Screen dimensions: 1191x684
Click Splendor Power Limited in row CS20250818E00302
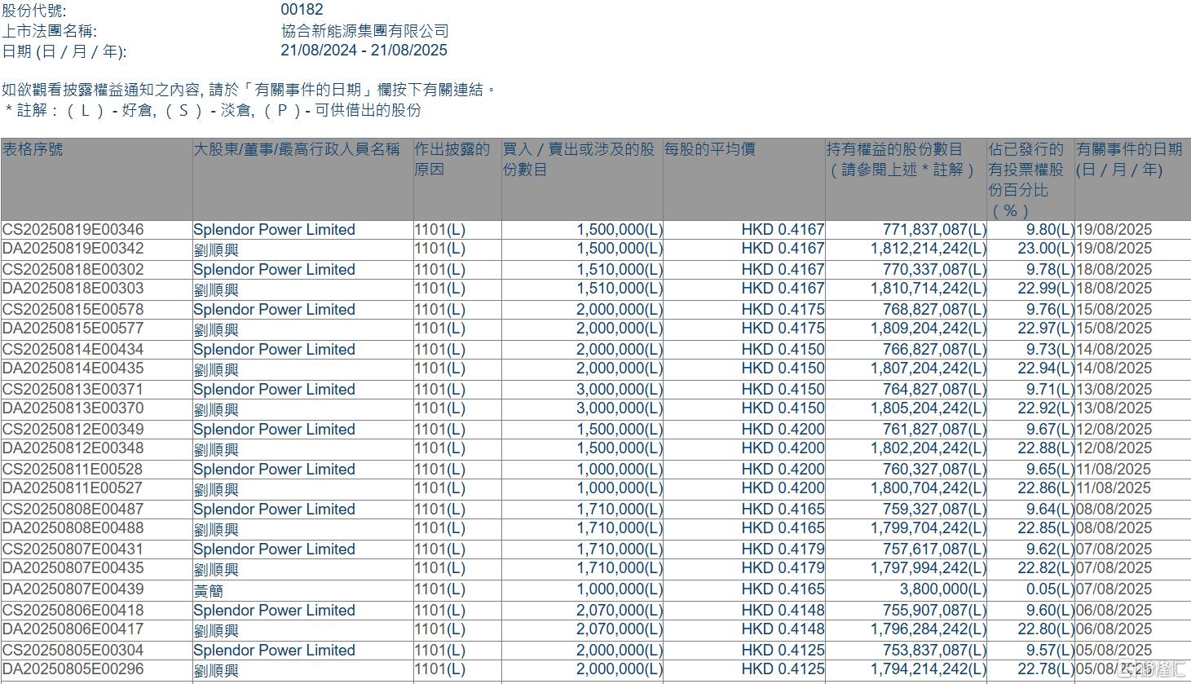(274, 270)
